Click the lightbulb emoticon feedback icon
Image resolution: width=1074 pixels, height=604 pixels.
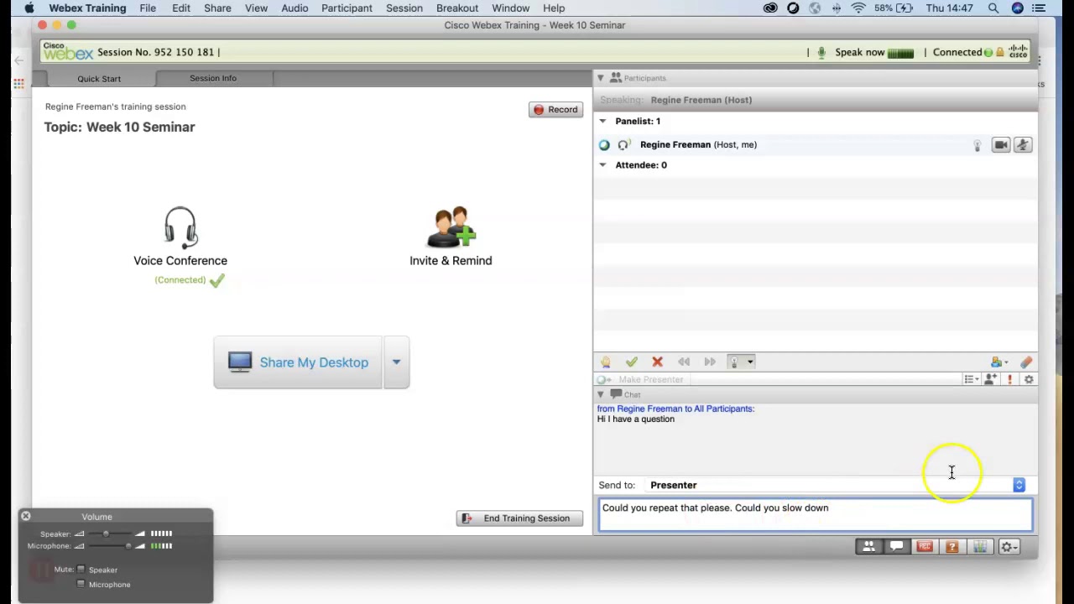coord(734,362)
